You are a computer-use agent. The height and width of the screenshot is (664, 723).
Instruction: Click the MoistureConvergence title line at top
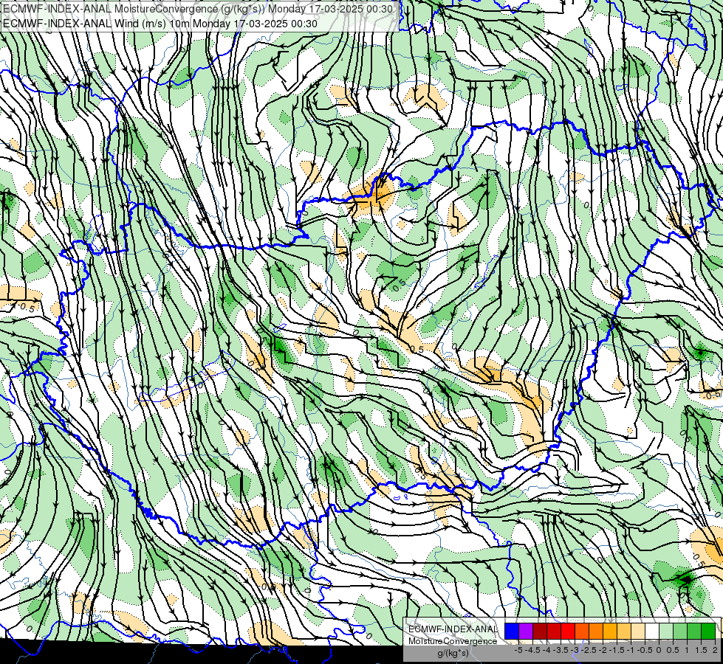pyautogui.click(x=199, y=9)
